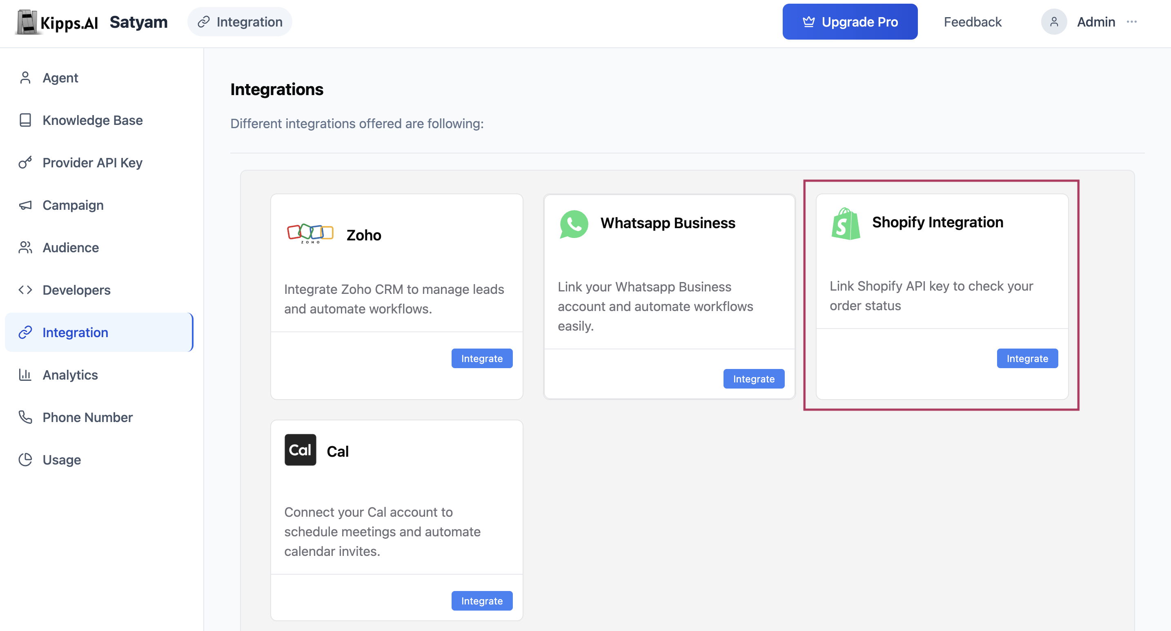Click Integrate button on Cal card
Viewport: 1171px width, 631px height.
pos(482,601)
